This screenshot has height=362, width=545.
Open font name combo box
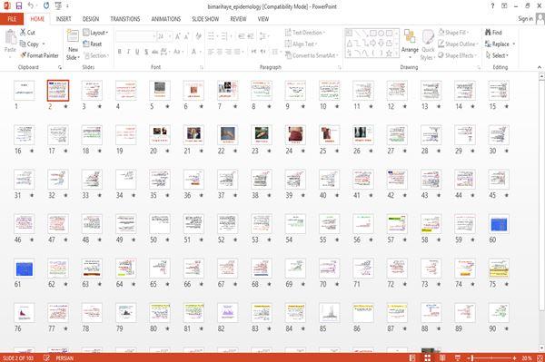point(135,36)
